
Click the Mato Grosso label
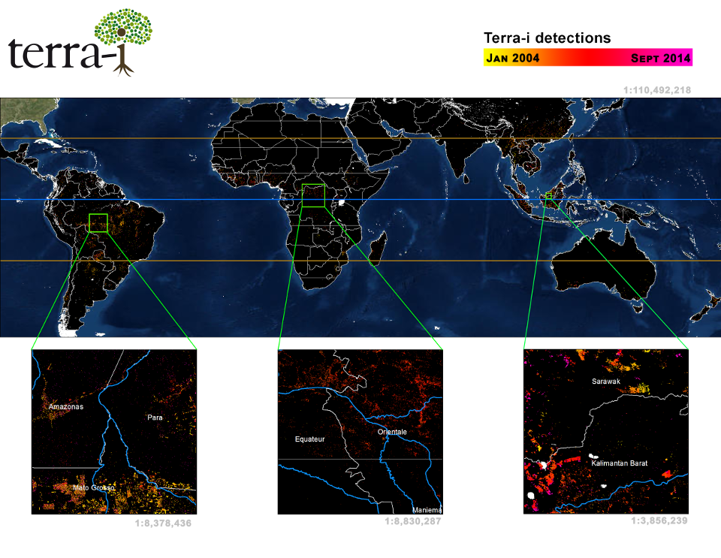[x=94, y=487]
